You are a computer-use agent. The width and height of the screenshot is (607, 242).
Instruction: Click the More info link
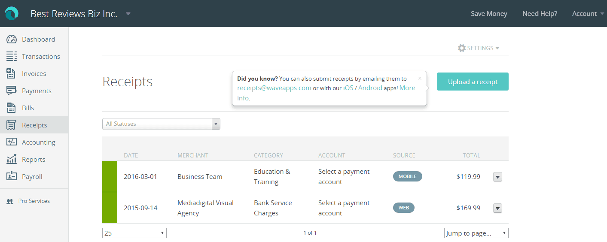[x=407, y=88]
